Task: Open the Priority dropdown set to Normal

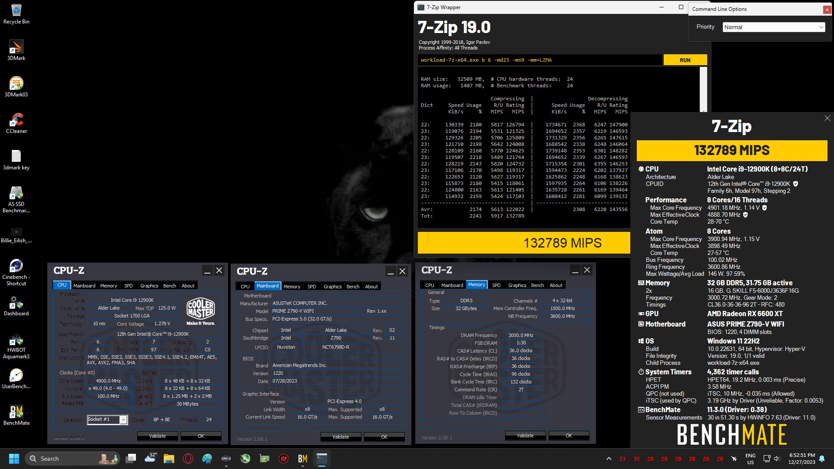Action: click(774, 27)
